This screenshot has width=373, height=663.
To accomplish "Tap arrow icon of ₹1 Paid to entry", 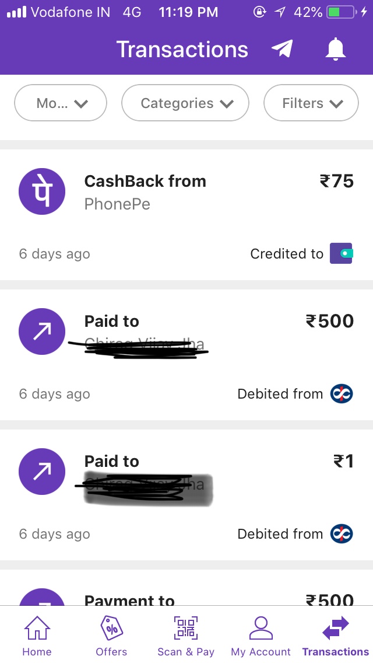I will coord(42,472).
